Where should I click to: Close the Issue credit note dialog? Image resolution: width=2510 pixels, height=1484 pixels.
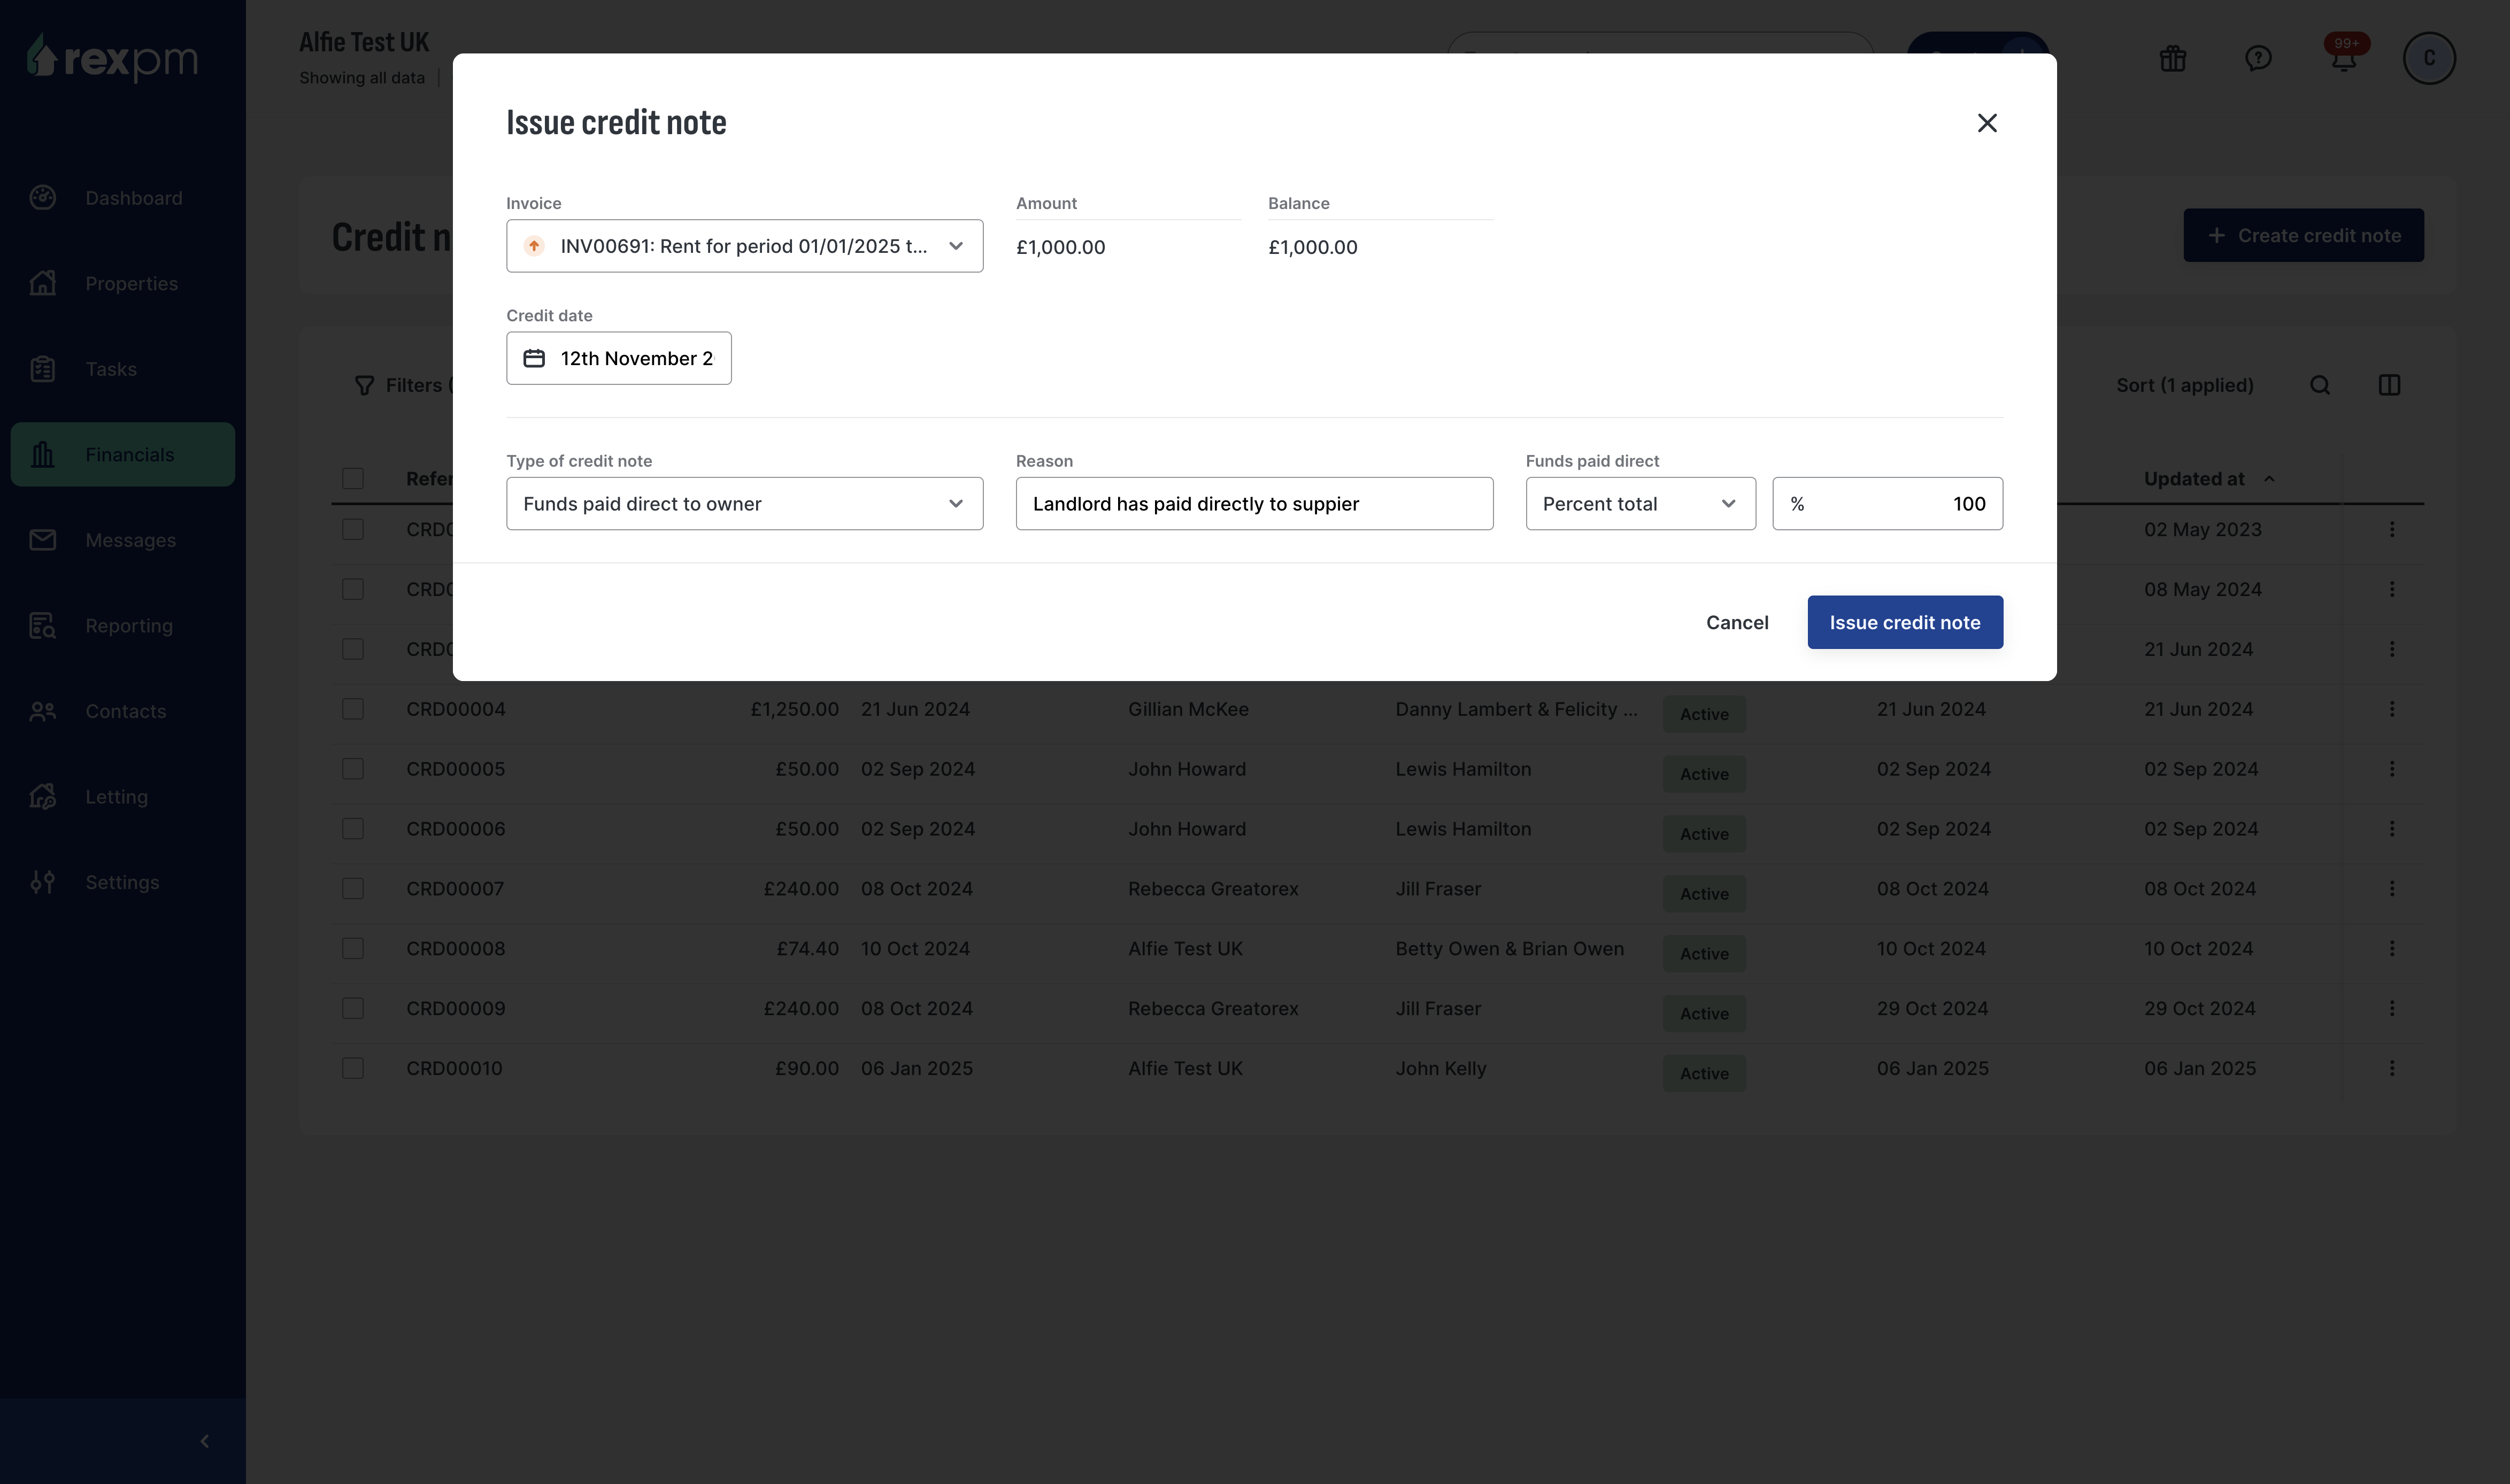coord(1986,123)
